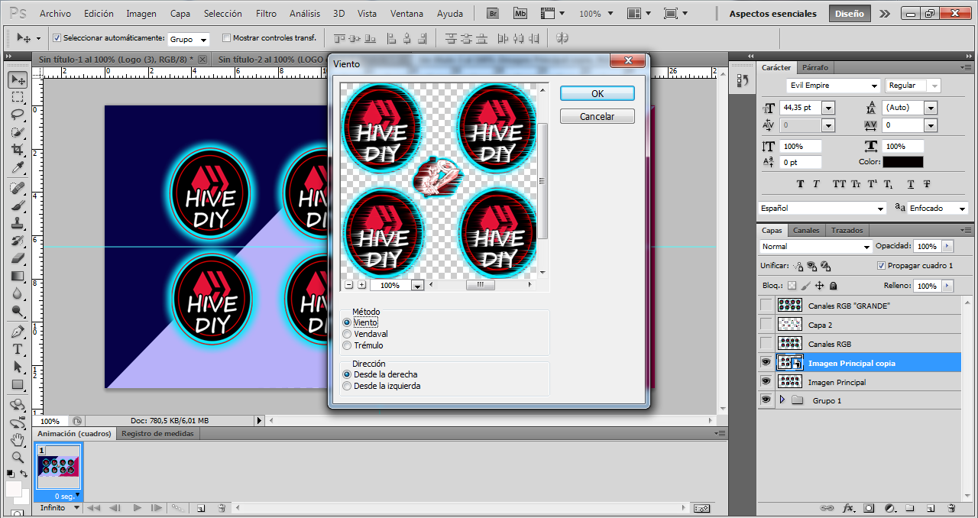Open the Español language dropdown

881,209
